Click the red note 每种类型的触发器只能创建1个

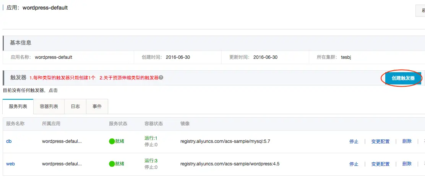[x=62, y=78]
